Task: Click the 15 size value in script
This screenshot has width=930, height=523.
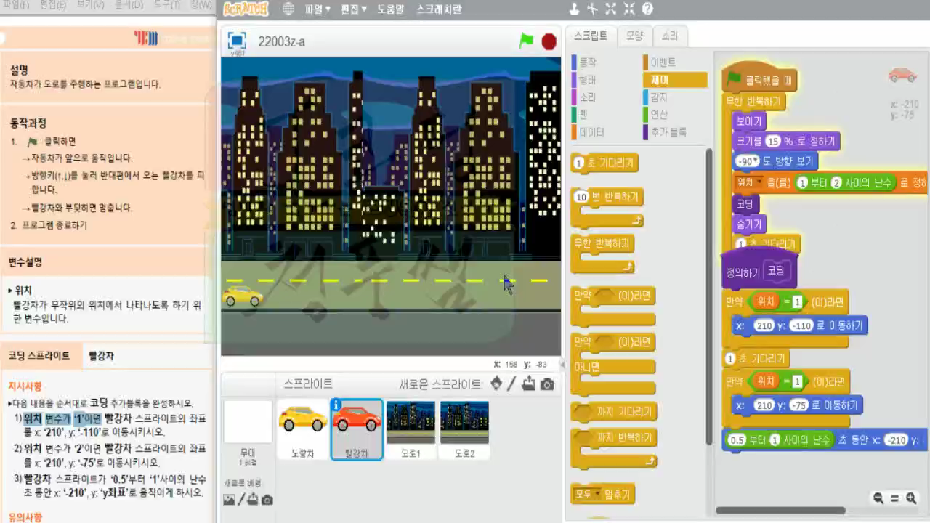Action: [x=772, y=141]
